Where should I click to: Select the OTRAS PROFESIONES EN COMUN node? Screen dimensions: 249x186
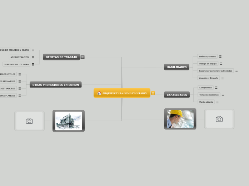coord(55,85)
